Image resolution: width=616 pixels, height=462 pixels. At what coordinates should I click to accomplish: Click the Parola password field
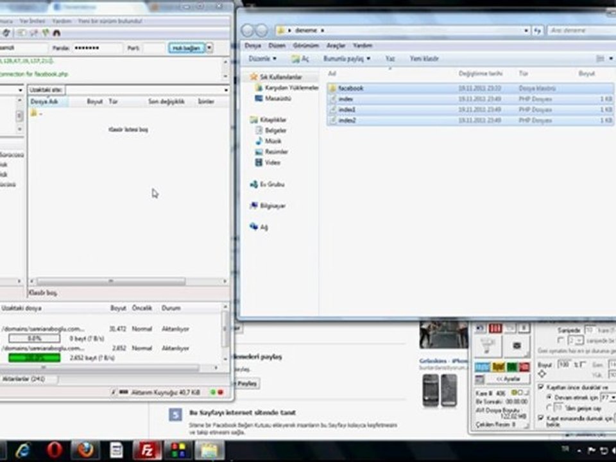tap(97, 48)
